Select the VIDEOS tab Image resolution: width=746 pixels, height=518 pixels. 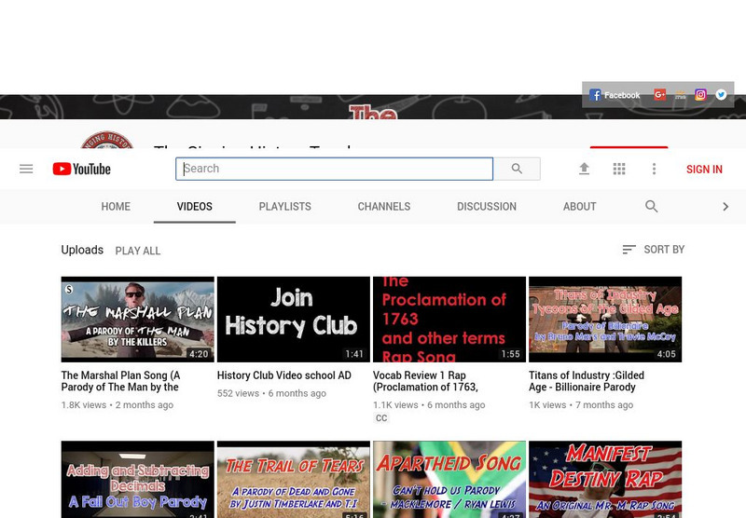(x=195, y=206)
